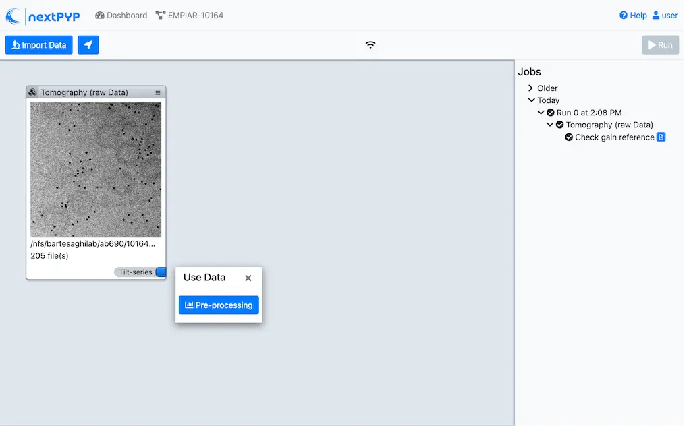Click the Import Data button
Viewport: 691px width, 430px height.
coord(38,44)
